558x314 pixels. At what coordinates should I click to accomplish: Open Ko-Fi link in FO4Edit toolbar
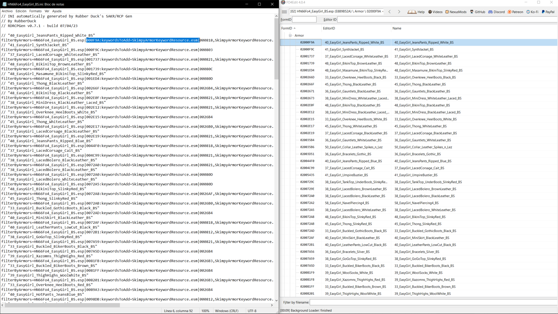[532, 12]
